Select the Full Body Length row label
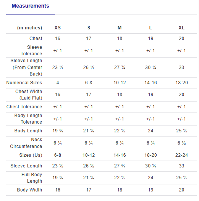This screenshot has width=199, height=201. pos(32,178)
